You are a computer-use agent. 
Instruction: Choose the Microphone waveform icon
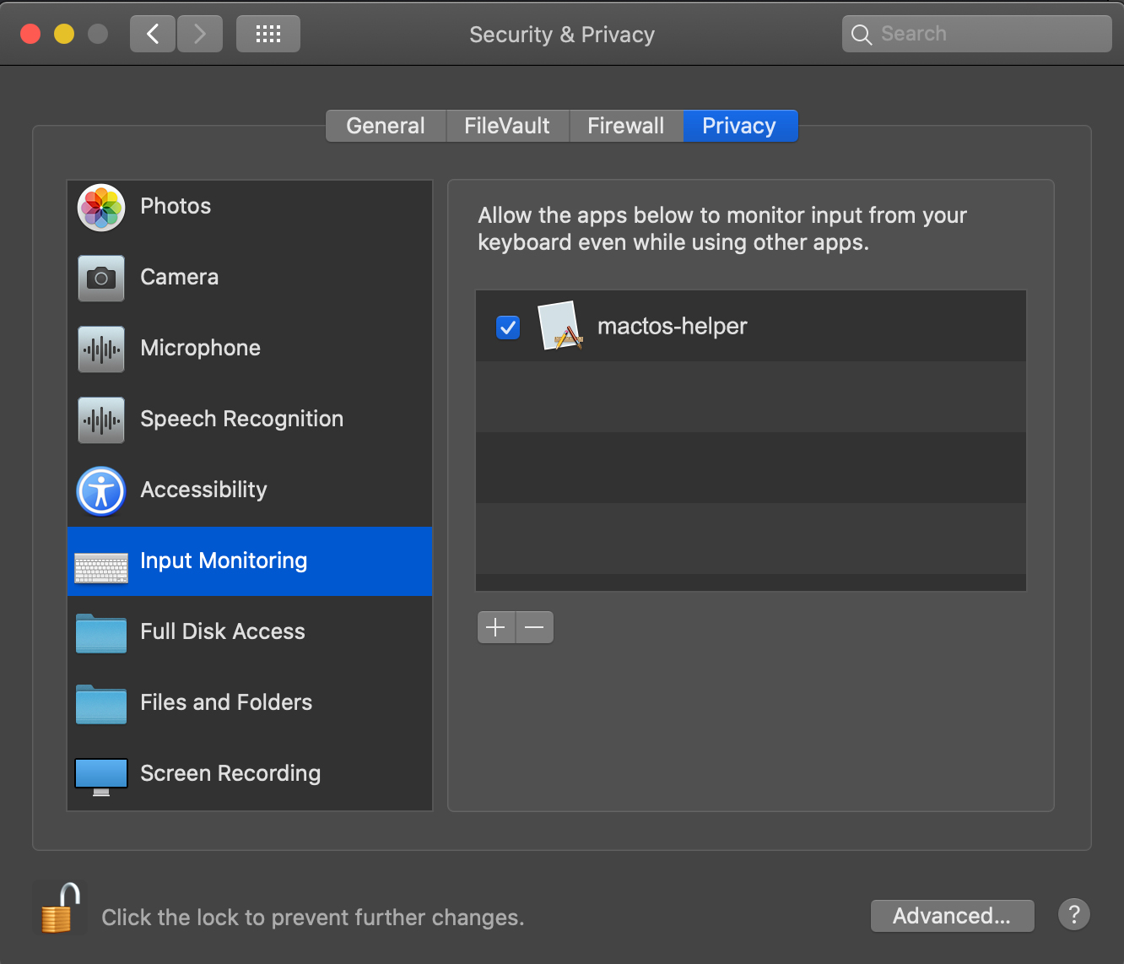point(101,349)
